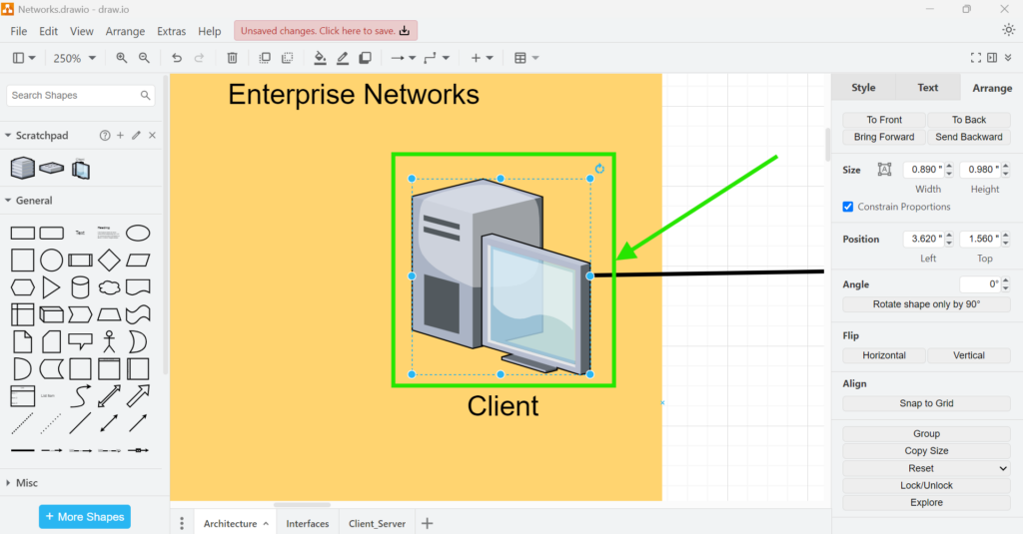Click Rotate shape only by 90° button
1023x534 pixels.
click(926, 304)
